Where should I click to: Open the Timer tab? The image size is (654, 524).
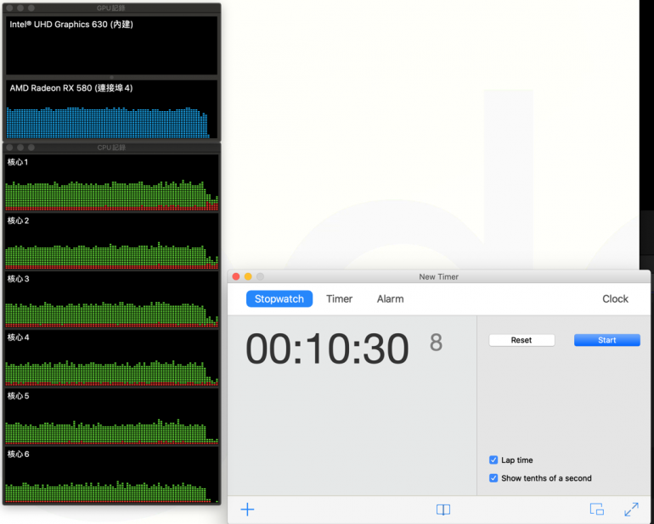339,299
